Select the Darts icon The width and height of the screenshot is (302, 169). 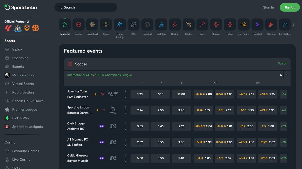tap(202, 25)
